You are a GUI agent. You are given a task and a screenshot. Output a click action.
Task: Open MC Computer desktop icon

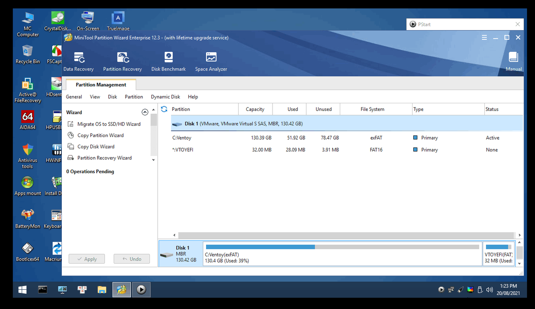click(x=28, y=24)
